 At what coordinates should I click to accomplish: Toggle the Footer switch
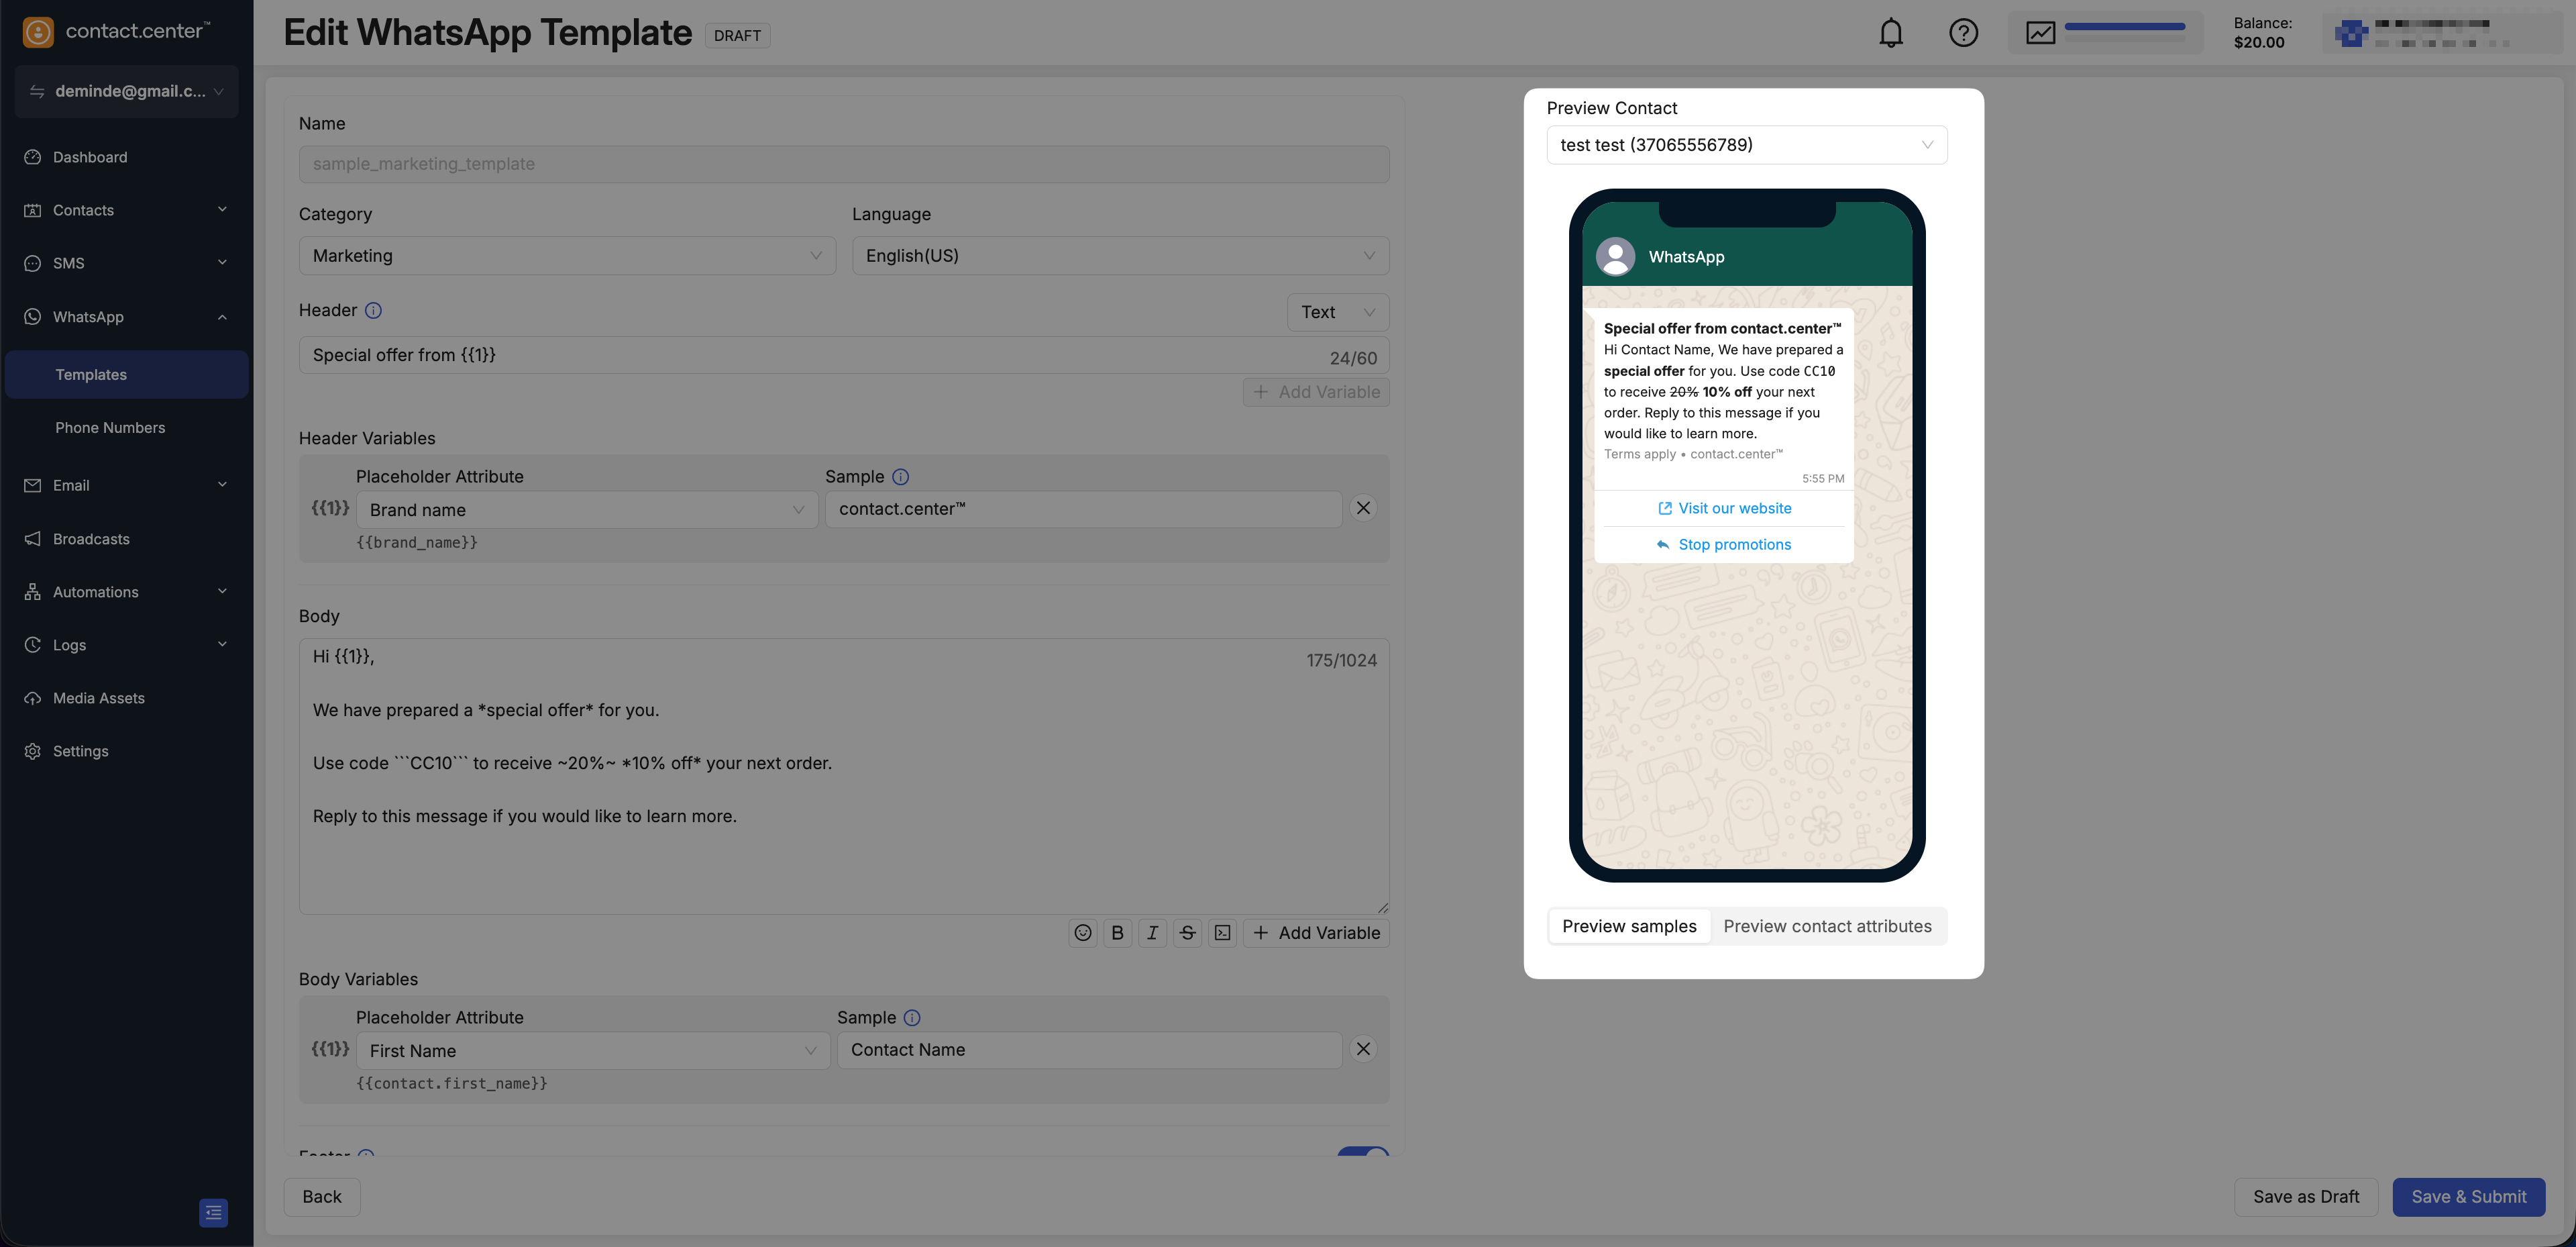pyautogui.click(x=1362, y=1152)
